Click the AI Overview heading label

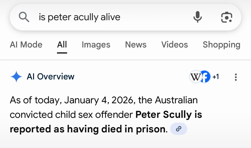50,77
